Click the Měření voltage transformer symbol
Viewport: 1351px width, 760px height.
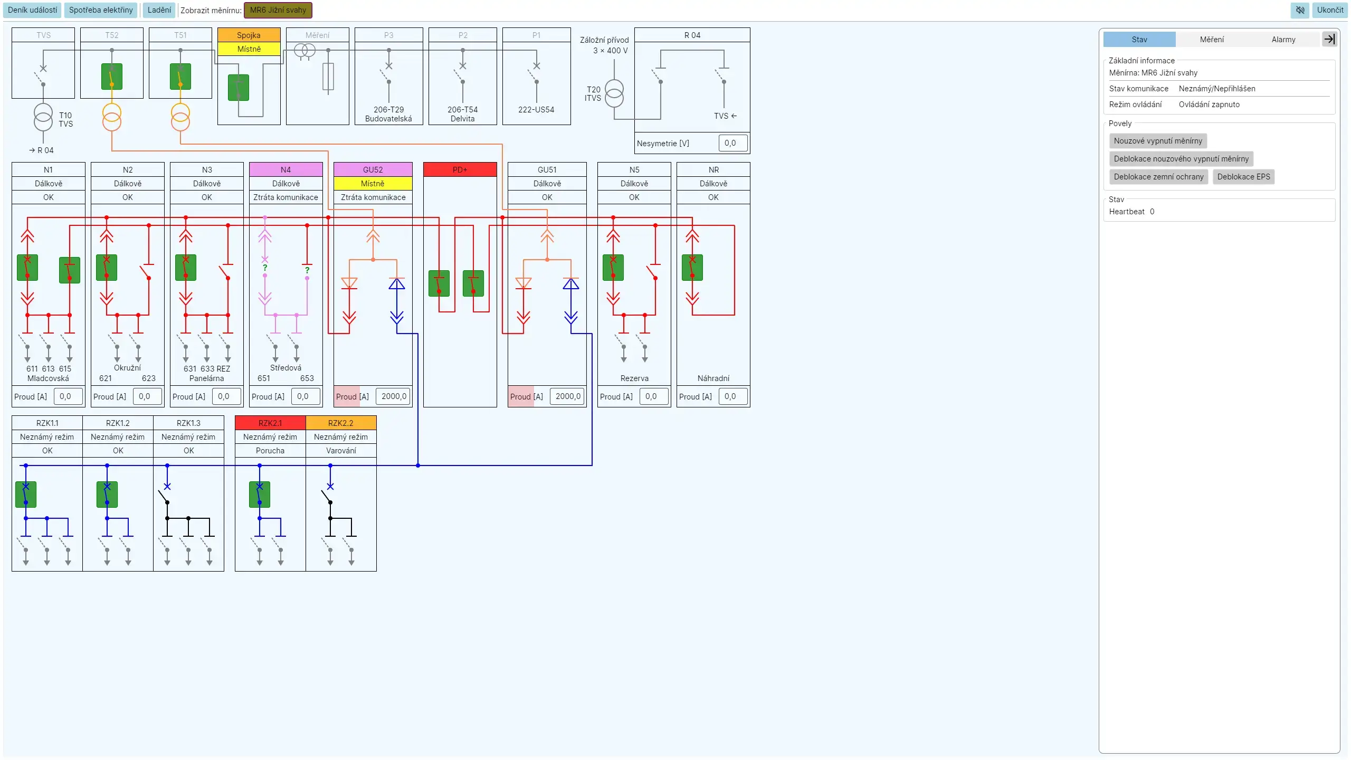pos(305,51)
